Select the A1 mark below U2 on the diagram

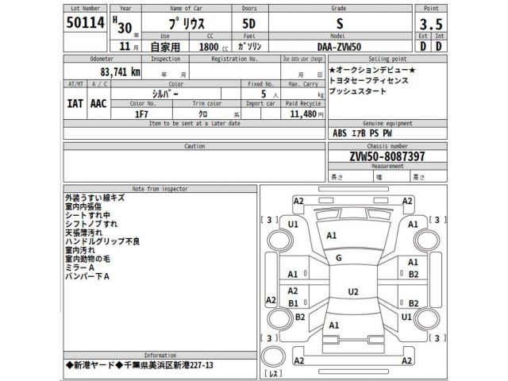tap(333, 325)
